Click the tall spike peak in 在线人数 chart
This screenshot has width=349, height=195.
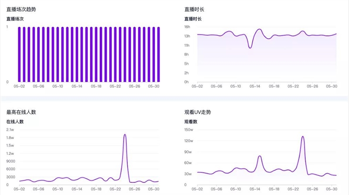coord(125,134)
